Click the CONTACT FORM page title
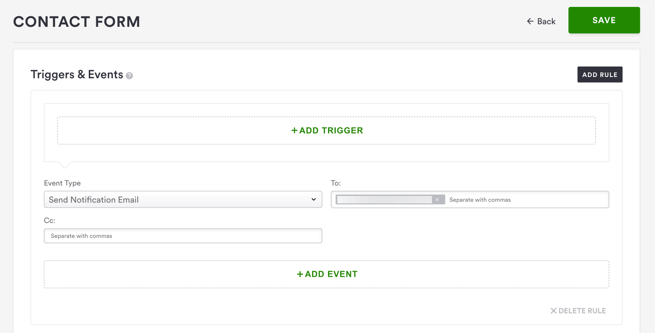The image size is (655, 333). tap(77, 22)
